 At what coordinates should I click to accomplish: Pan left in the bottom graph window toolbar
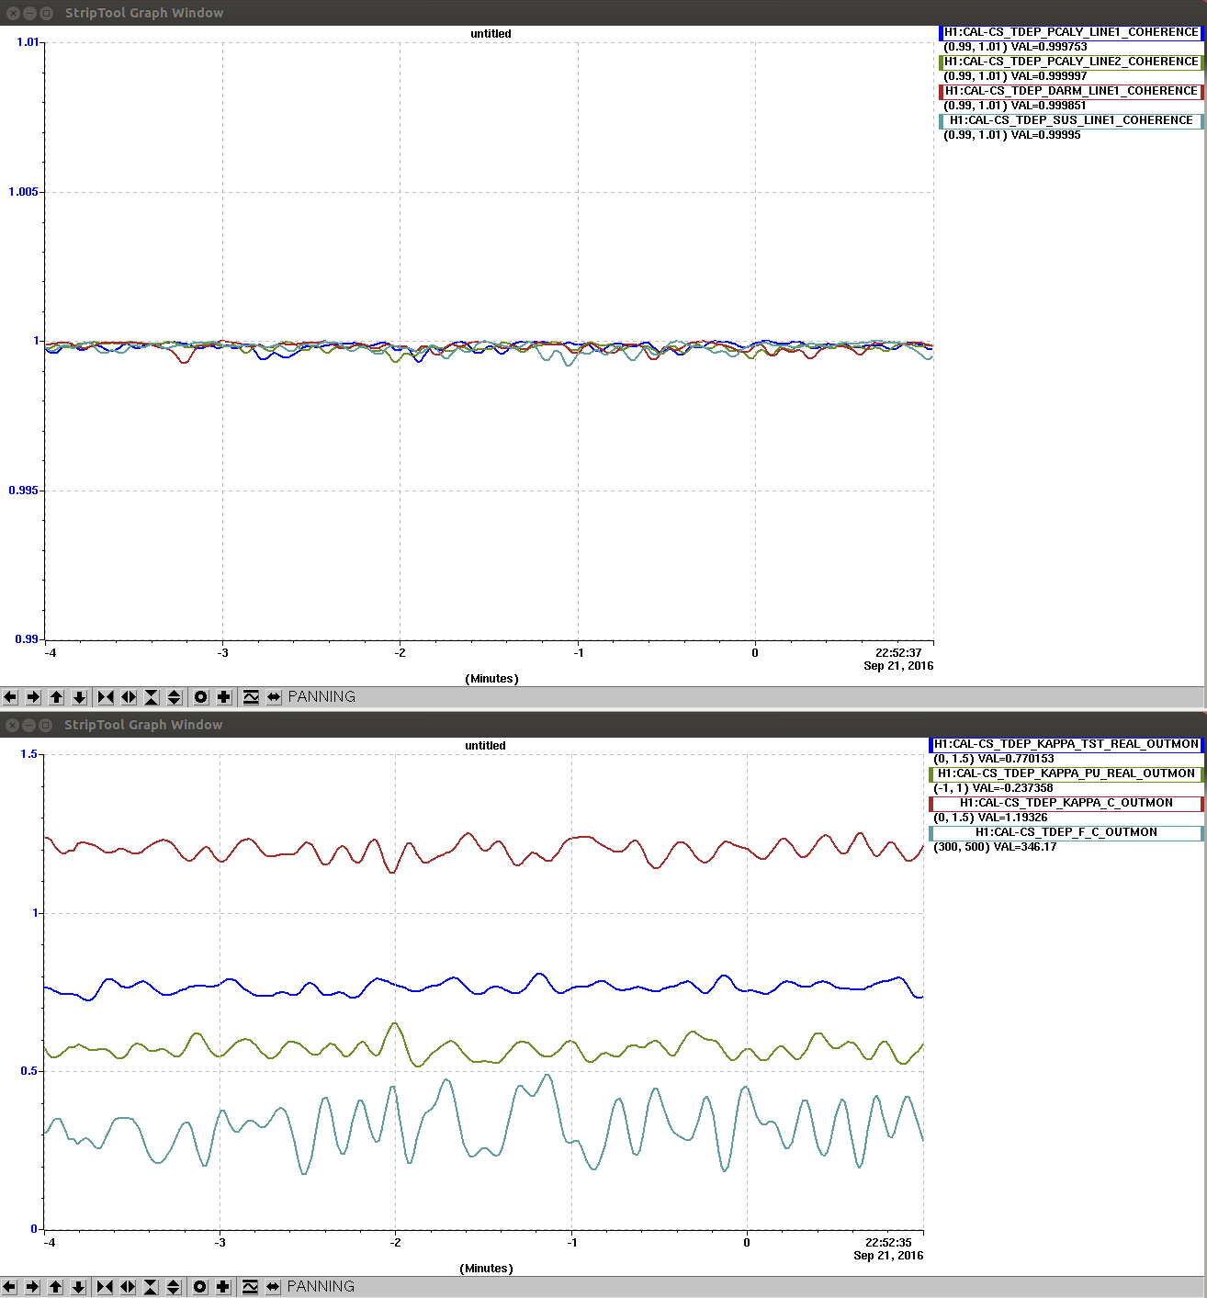click(10, 1287)
